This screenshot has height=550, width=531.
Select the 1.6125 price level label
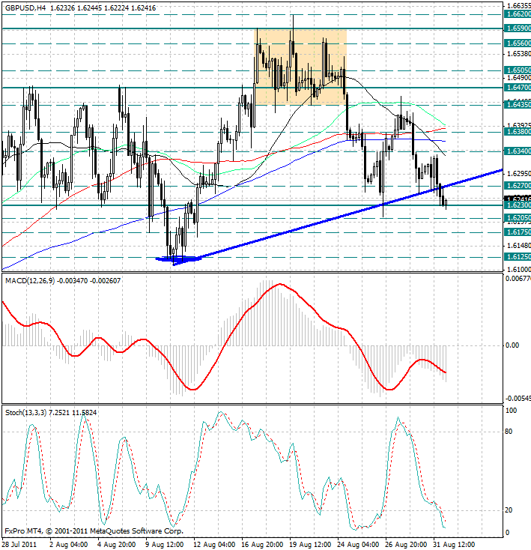(x=518, y=257)
